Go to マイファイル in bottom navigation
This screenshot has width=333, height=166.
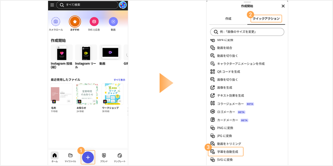coord(70,158)
